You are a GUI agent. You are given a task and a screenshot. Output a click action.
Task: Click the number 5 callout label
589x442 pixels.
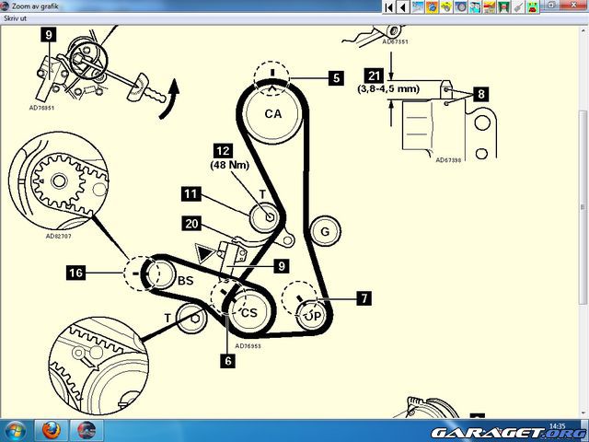[336, 78]
